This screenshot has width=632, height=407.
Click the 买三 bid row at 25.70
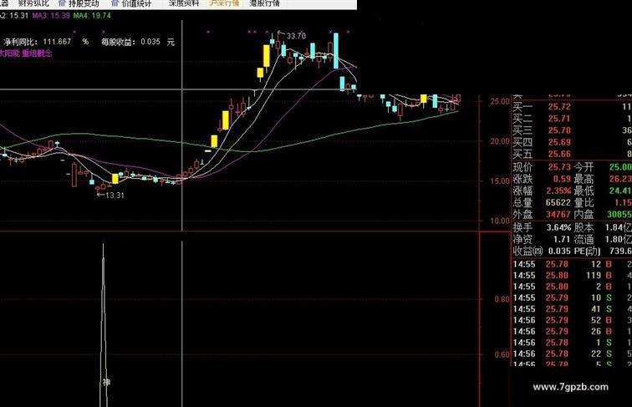tap(572, 130)
